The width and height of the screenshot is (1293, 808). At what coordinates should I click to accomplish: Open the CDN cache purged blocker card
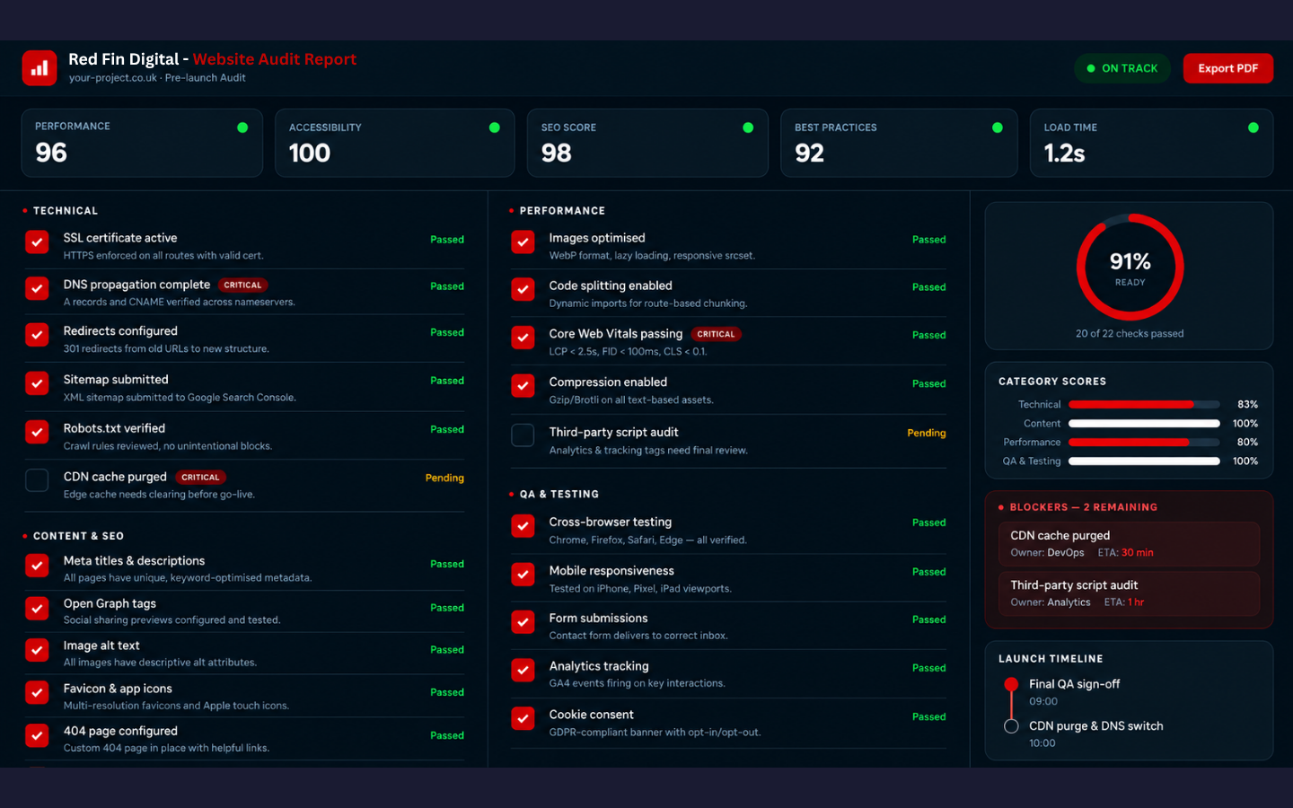(x=1129, y=543)
